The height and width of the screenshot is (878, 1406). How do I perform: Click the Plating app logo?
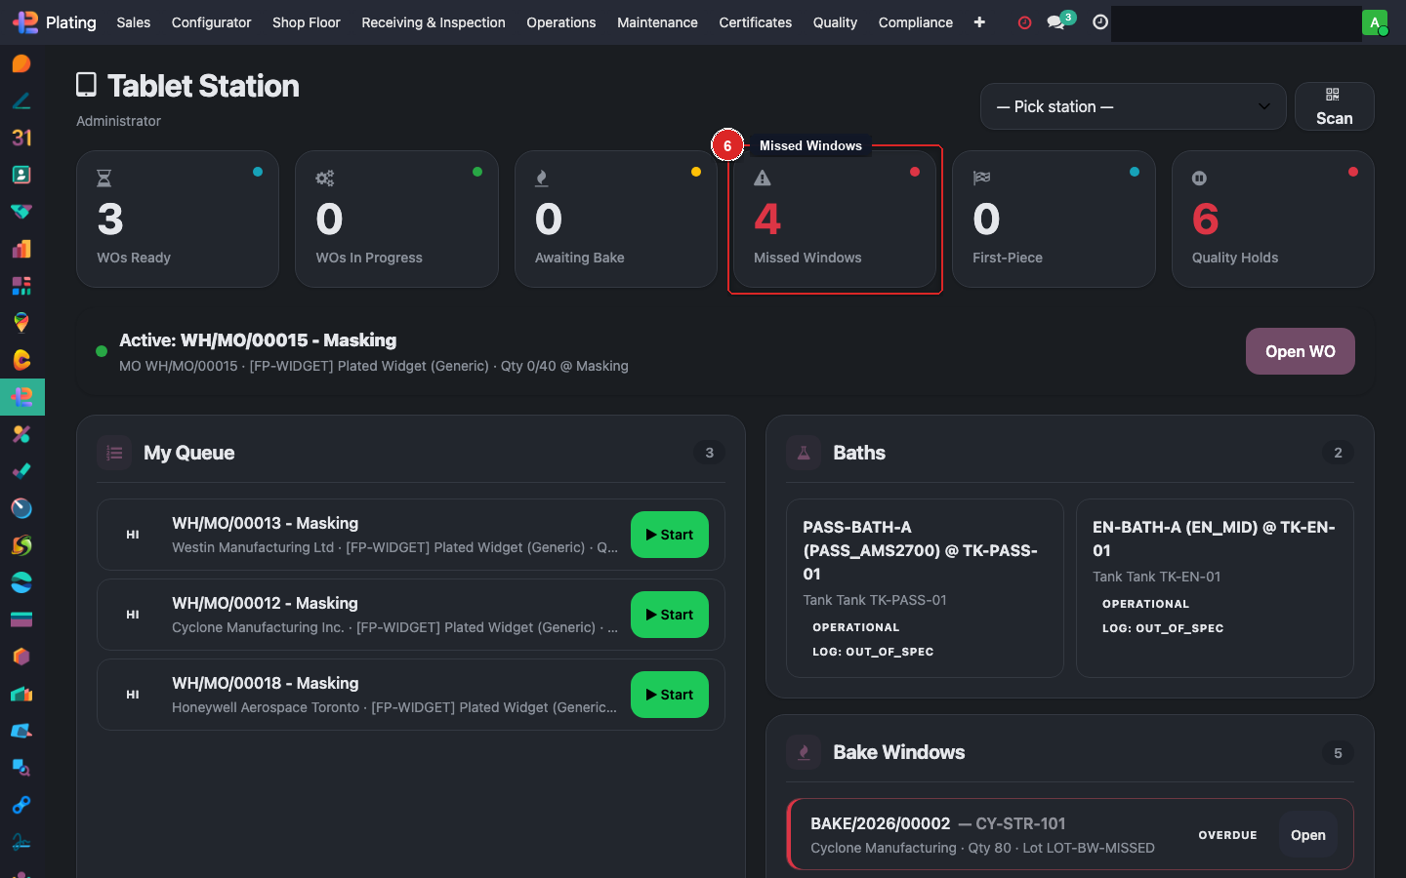point(25,22)
